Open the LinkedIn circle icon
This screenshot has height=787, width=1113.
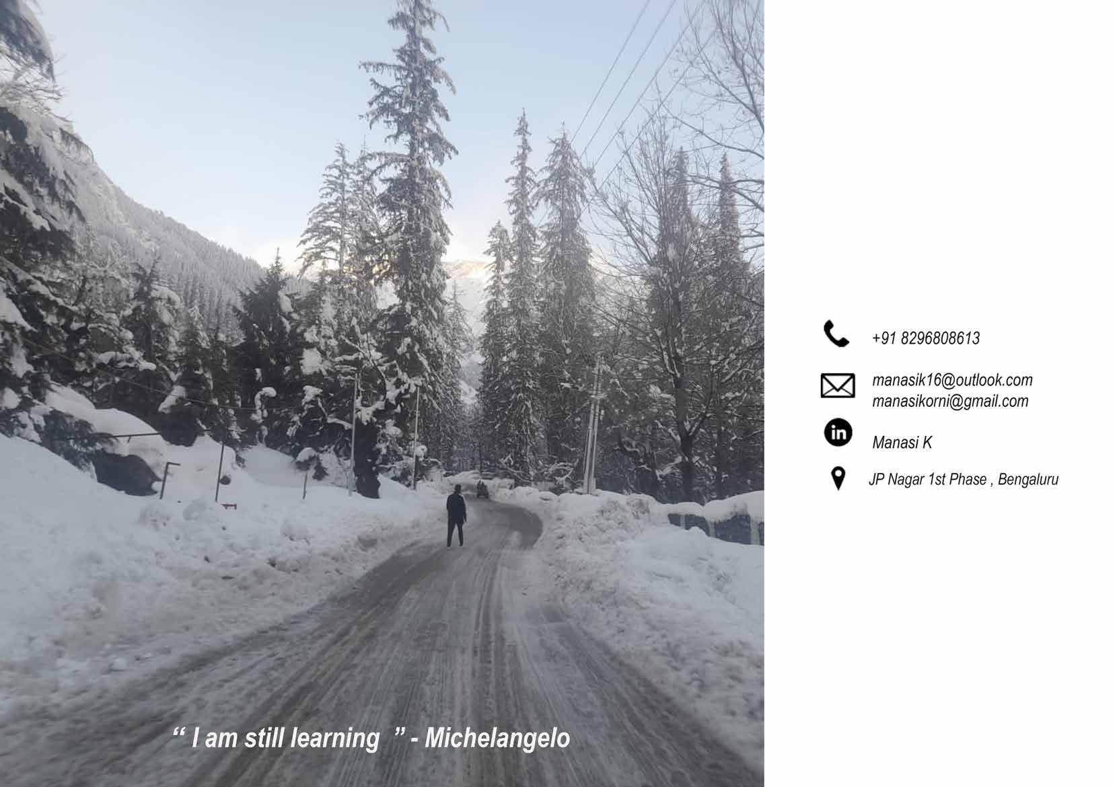tap(838, 433)
